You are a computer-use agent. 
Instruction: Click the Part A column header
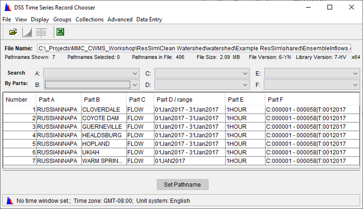pyautogui.click(x=58, y=100)
